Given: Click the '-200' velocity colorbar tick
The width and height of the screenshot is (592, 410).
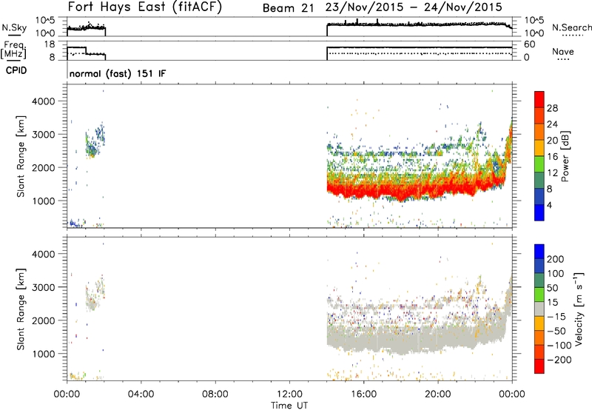Looking at the screenshot, I should [x=559, y=360].
